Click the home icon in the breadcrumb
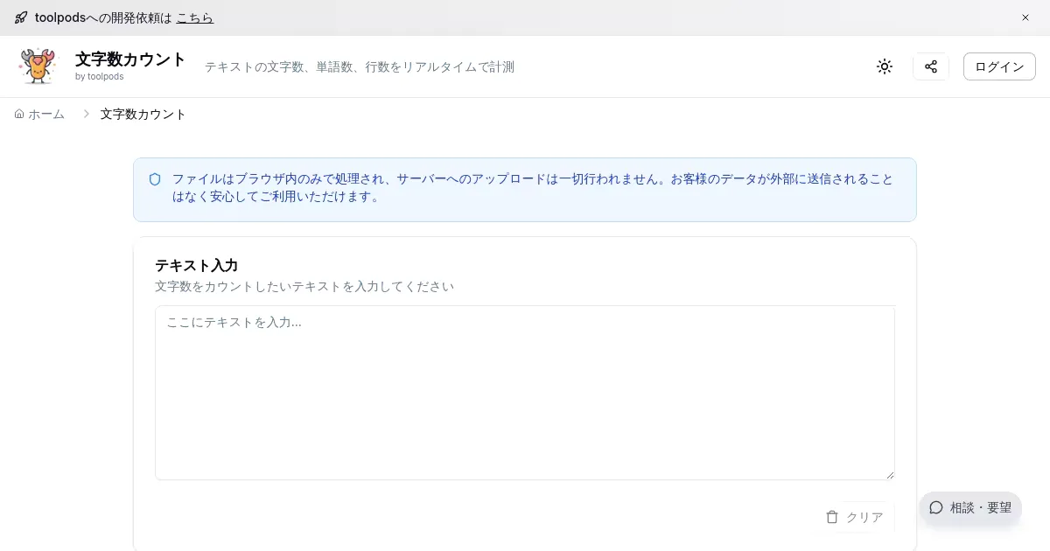Viewport: 1050px width, 551px height. point(19,114)
